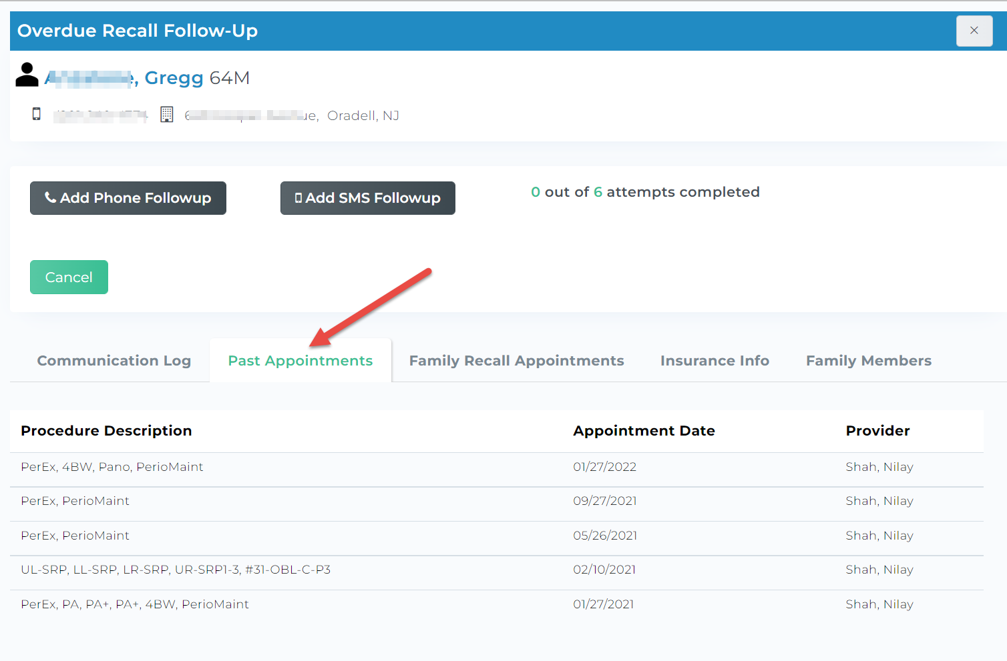The image size is (1007, 661).
Task: Click the Provider column header
Action: tap(877, 431)
